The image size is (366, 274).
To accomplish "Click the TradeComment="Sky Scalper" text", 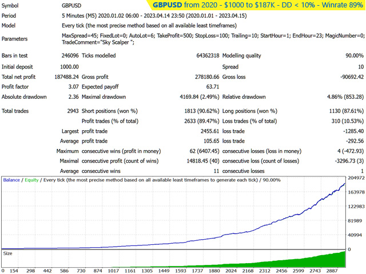I will (x=98, y=42).
